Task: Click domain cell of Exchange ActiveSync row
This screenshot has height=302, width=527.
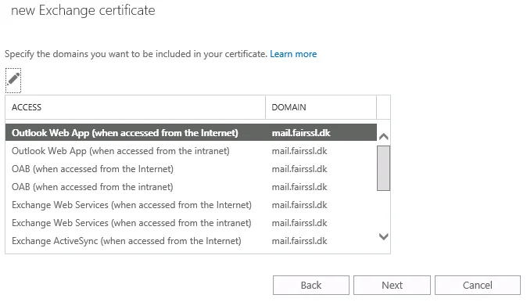Action: 299,241
